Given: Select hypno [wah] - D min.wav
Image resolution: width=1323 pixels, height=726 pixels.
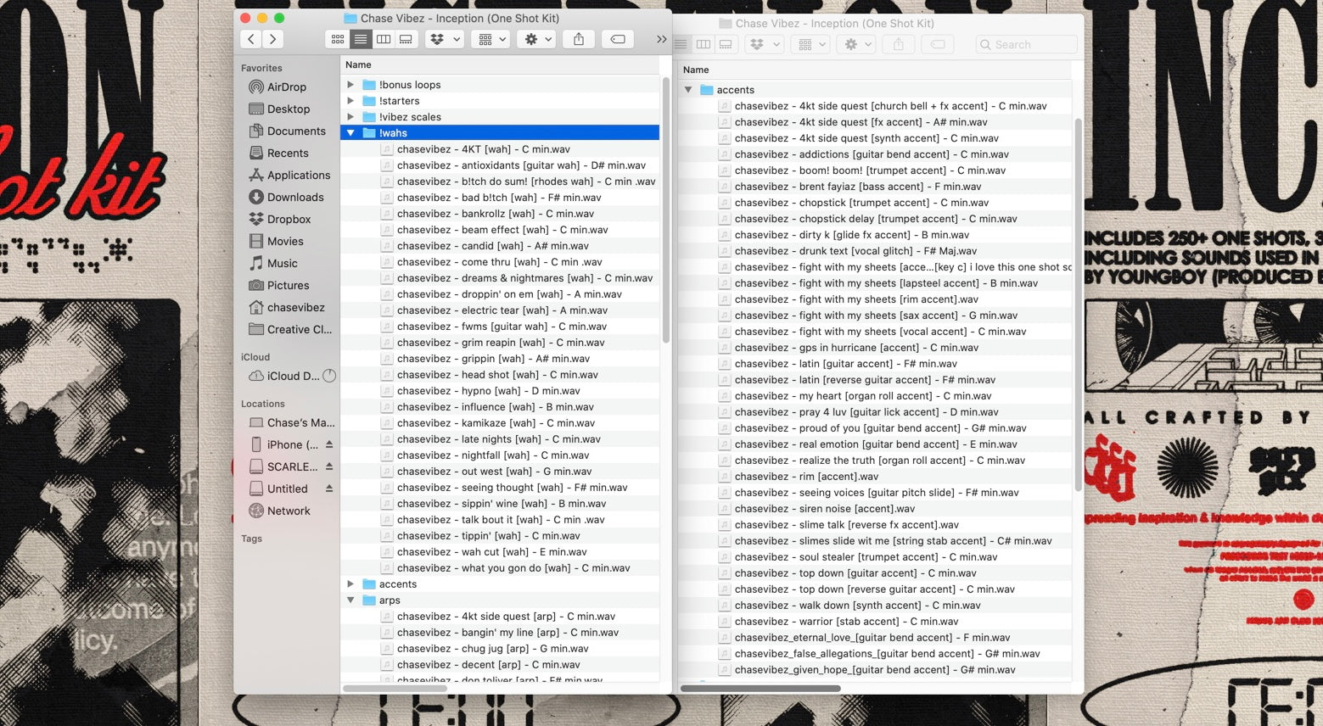Looking at the screenshot, I should click(500, 391).
